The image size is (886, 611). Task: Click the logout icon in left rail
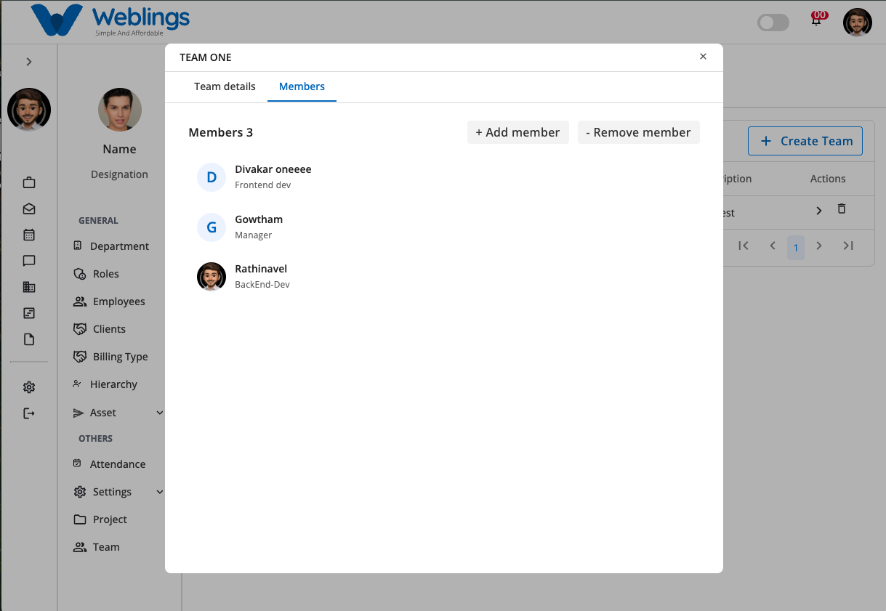[29, 413]
